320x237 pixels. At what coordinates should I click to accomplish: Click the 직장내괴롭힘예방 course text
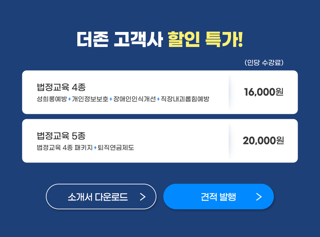[185, 99]
